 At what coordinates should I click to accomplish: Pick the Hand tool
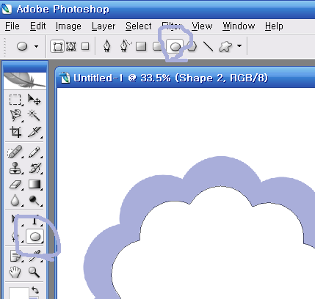(15, 272)
